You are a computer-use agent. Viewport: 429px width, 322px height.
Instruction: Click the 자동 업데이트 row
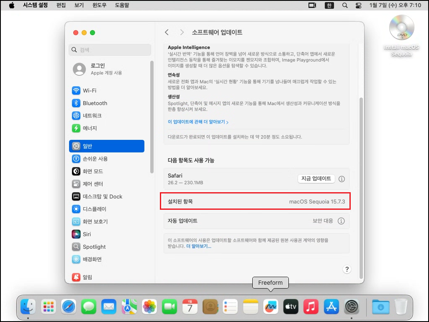point(257,221)
